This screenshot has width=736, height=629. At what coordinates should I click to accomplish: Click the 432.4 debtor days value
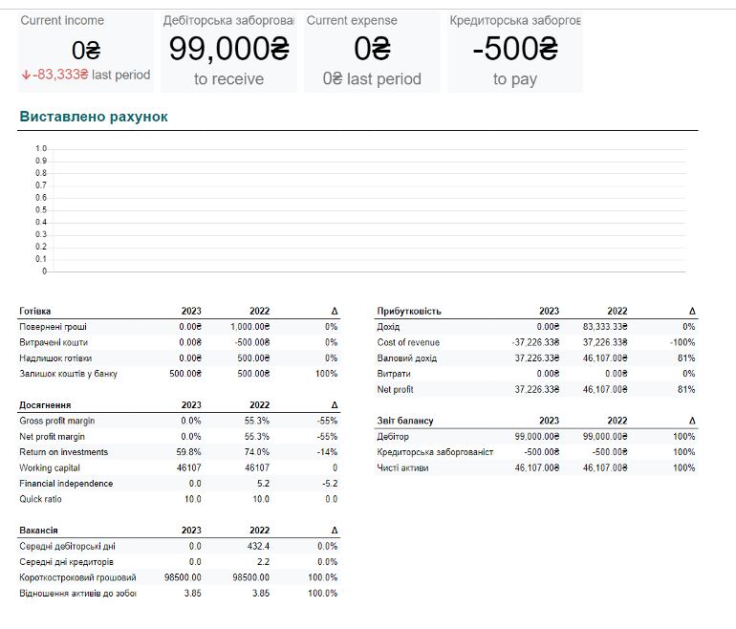pyautogui.click(x=258, y=546)
